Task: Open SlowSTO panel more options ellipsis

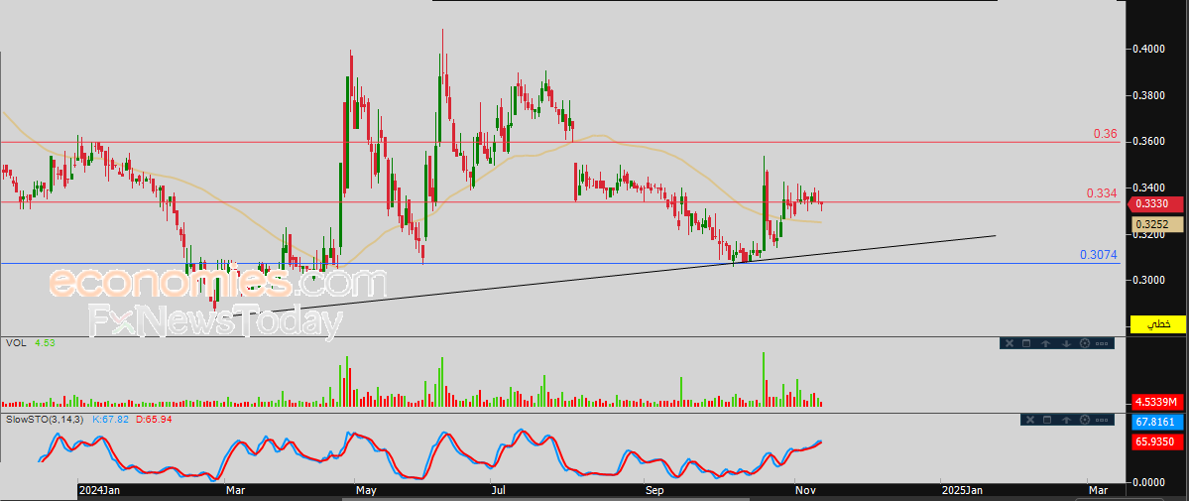Action: (x=1103, y=420)
